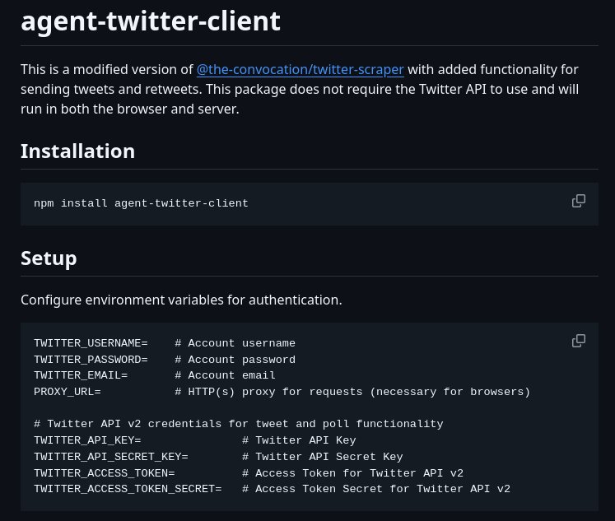Click the HTTP(s) proxy for requests comment

pos(352,392)
